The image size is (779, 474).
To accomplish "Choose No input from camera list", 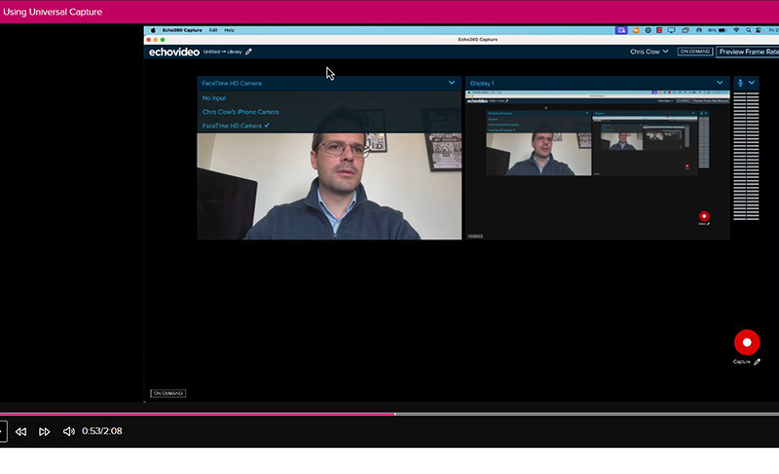I will [214, 98].
